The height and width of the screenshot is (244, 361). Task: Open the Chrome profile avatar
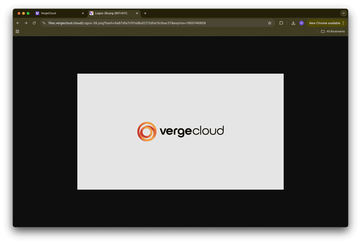pos(301,23)
